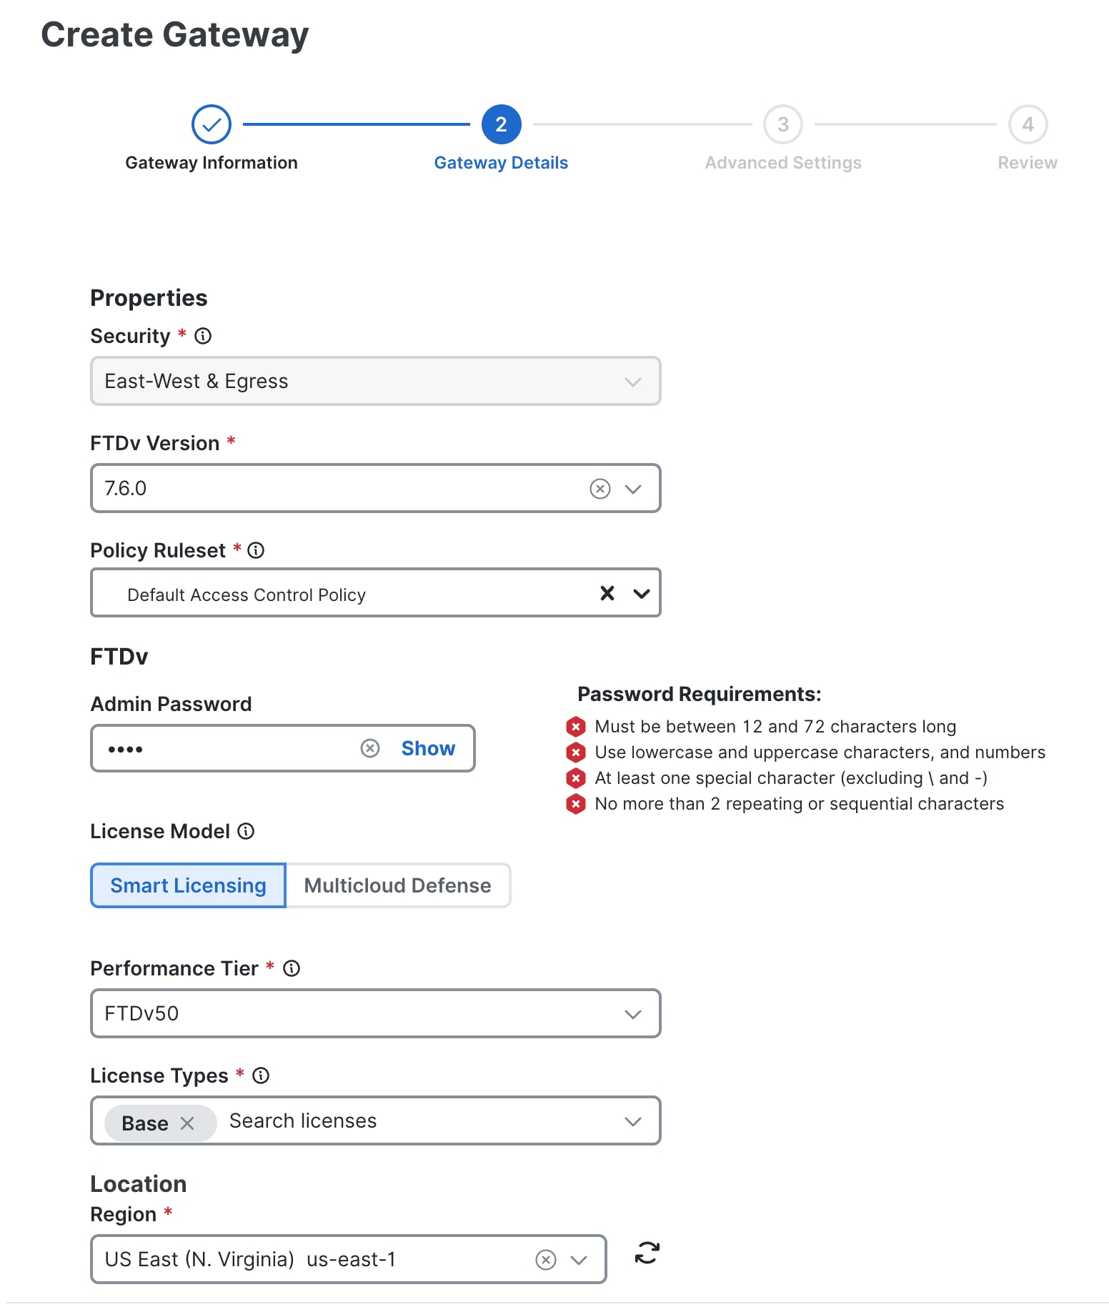Open the License Model info tooltip

(x=246, y=831)
